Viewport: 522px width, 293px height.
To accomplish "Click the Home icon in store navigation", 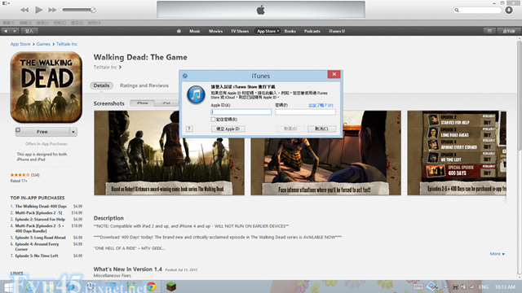I will (x=179, y=31).
